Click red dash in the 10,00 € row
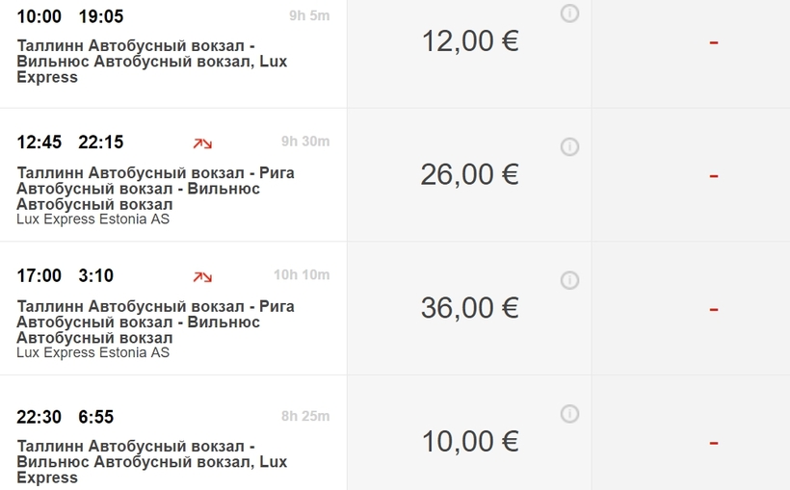This screenshot has width=790, height=490. (713, 443)
